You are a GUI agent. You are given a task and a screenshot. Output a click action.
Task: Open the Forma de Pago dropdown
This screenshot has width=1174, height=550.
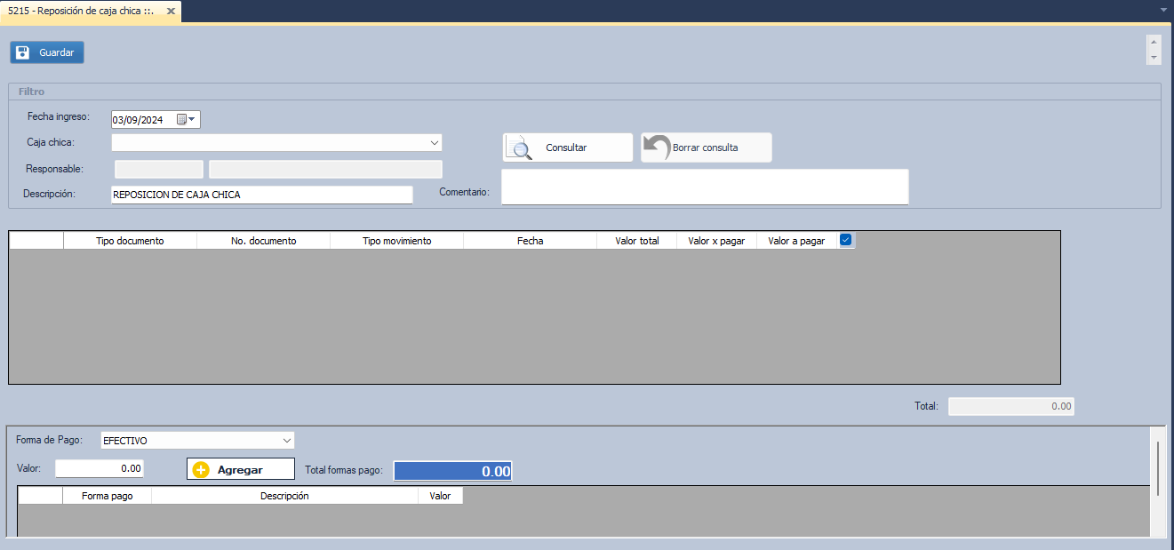[x=286, y=441]
